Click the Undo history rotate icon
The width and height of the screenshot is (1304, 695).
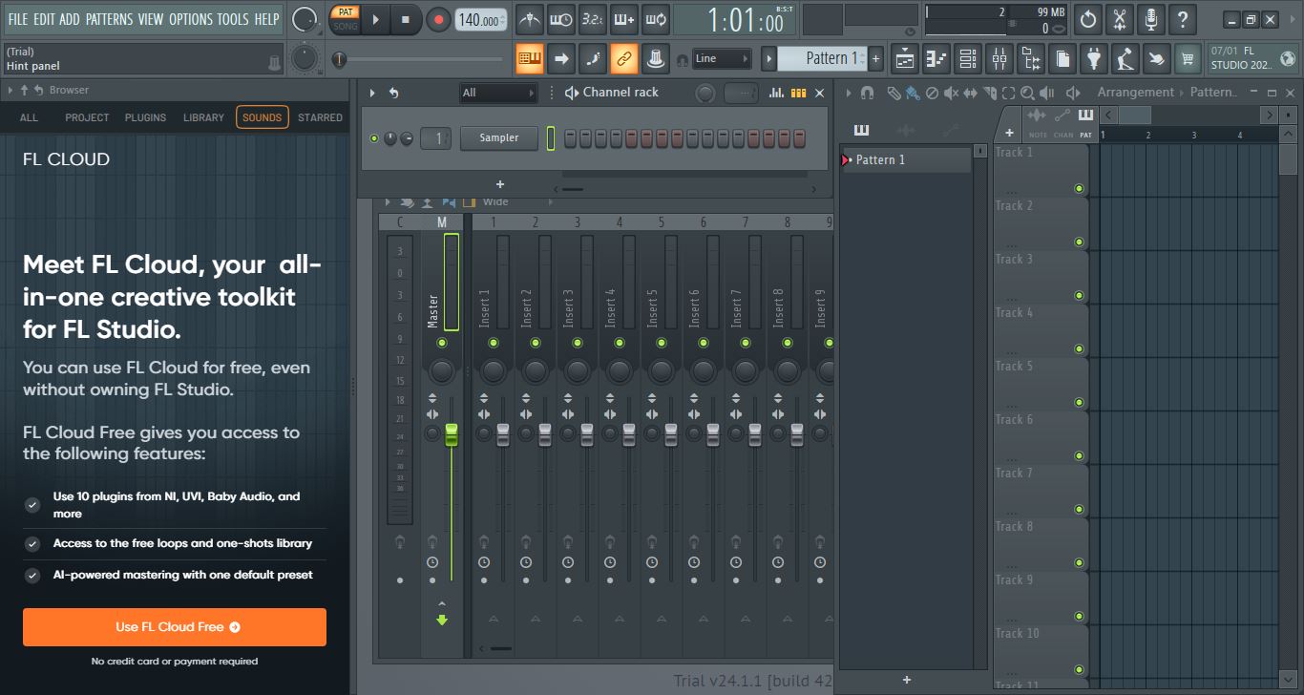tap(1088, 19)
